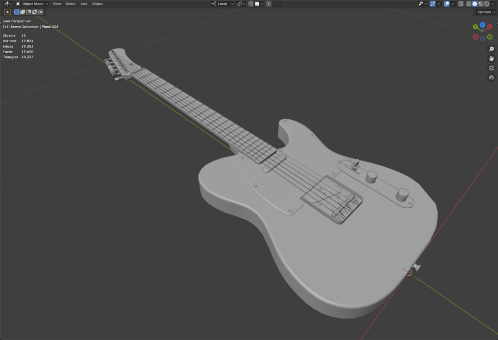Viewport: 498px width, 340px height.
Task: Toggle proportional editing
Action: coord(268,4)
